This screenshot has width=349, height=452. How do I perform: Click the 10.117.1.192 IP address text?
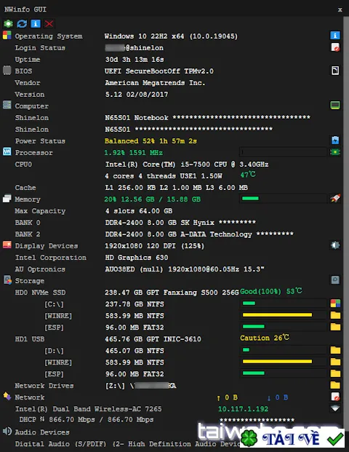(x=243, y=409)
